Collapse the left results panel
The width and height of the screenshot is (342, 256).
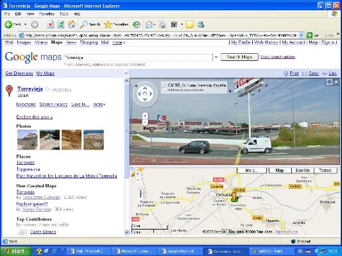126,74
